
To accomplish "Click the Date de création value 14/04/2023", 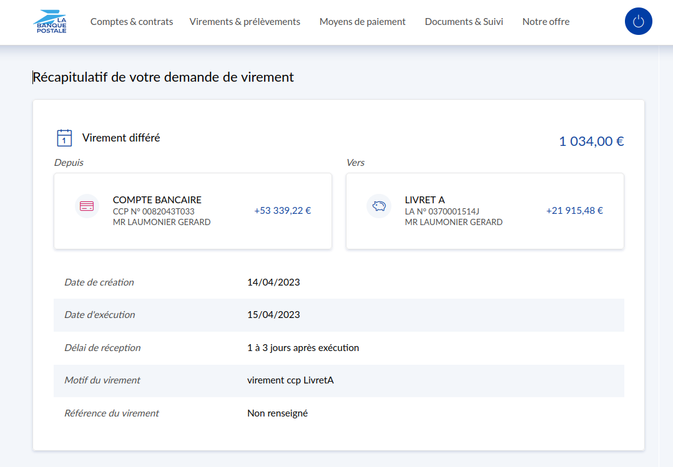I will (x=273, y=282).
